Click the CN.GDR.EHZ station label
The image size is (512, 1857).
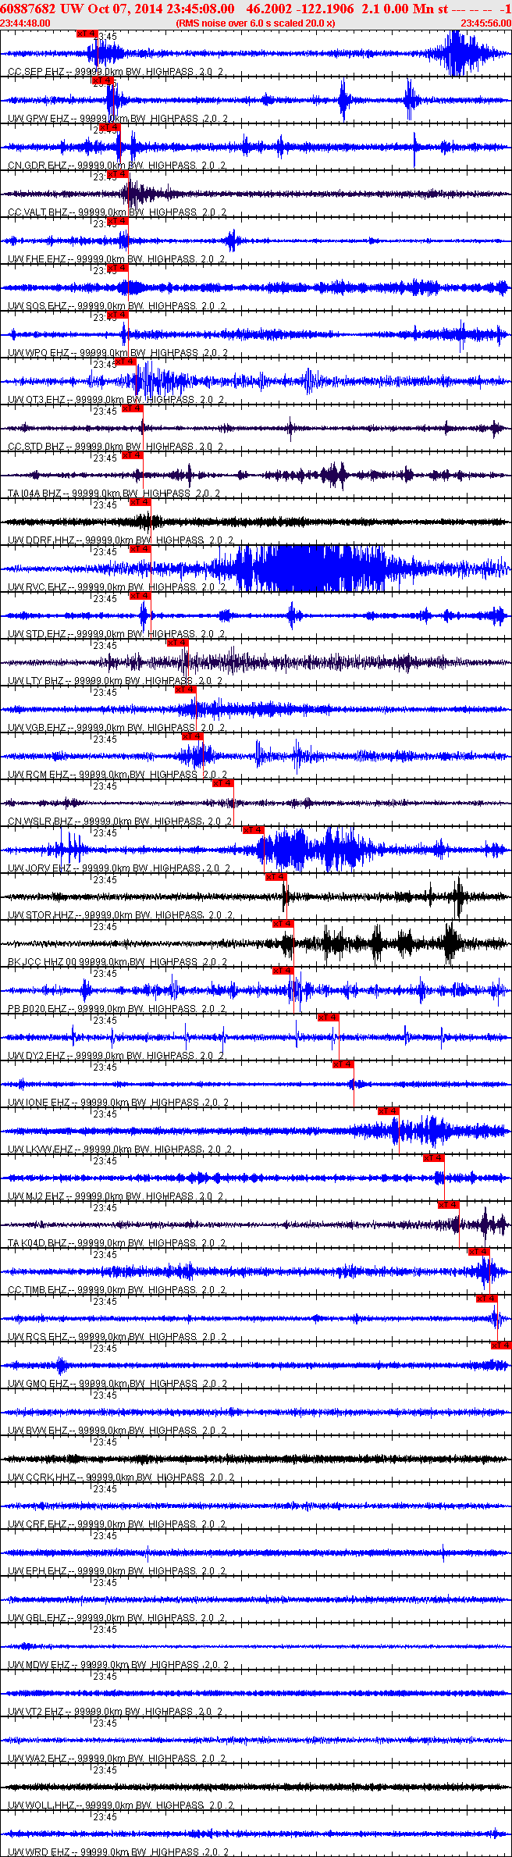116,166
